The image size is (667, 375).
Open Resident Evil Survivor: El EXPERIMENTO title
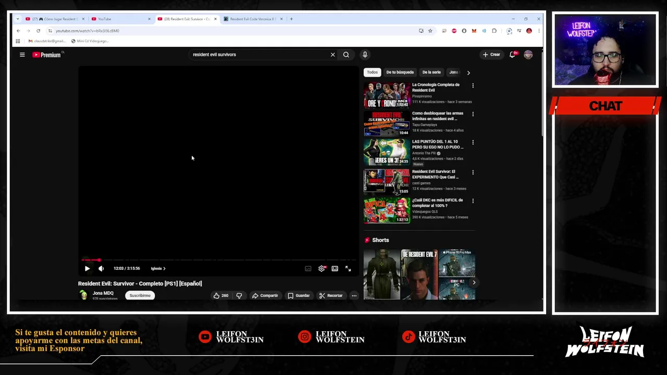435,174
